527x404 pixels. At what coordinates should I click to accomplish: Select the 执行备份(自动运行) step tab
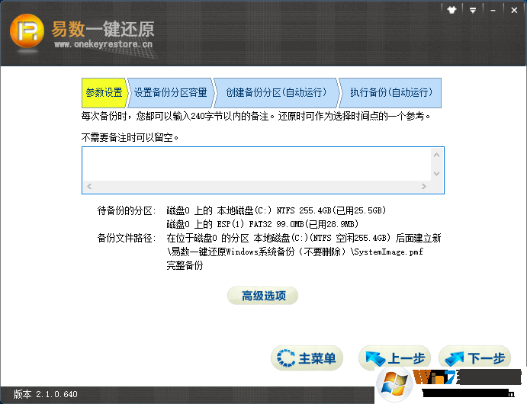391,93
